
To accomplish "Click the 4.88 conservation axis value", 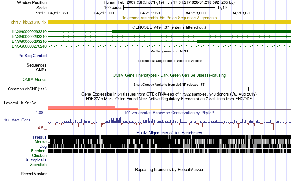I will pyautogui.click(x=40, y=113).
